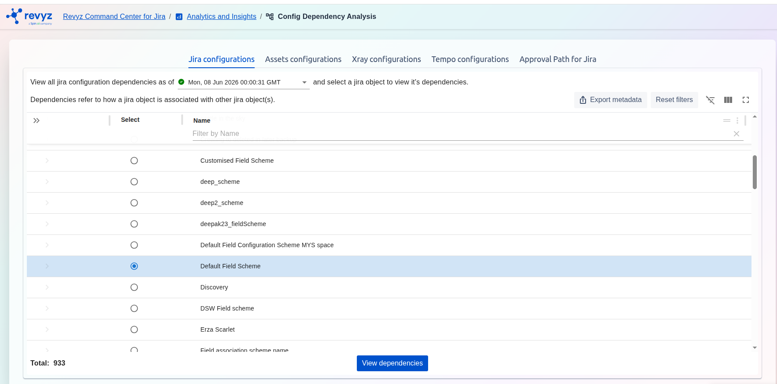Screen dimensions: 777x384
Task: Click Reset filters button
Action: click(x=674, y=100)
